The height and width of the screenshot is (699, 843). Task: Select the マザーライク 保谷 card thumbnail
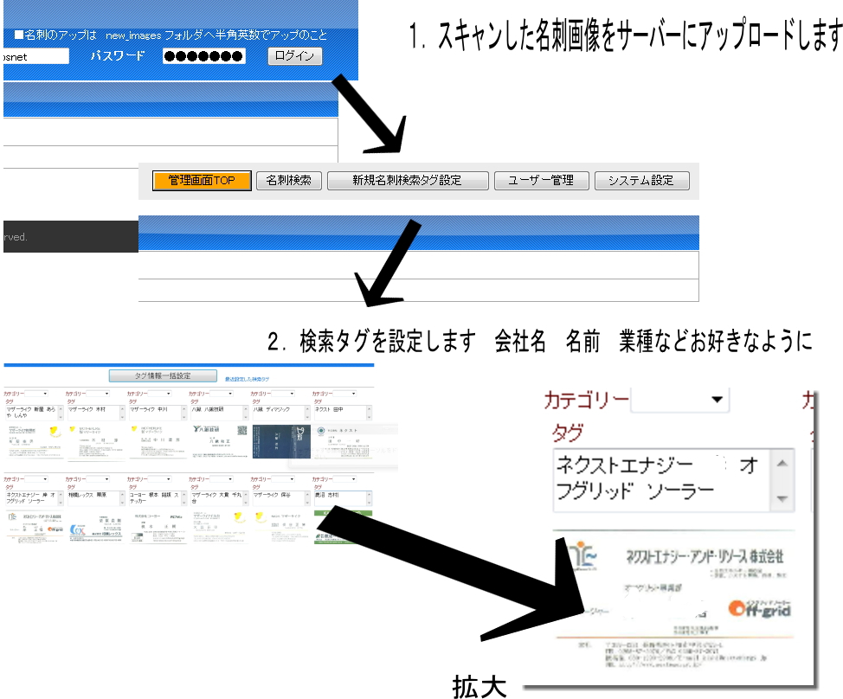(x=281, y=527)
